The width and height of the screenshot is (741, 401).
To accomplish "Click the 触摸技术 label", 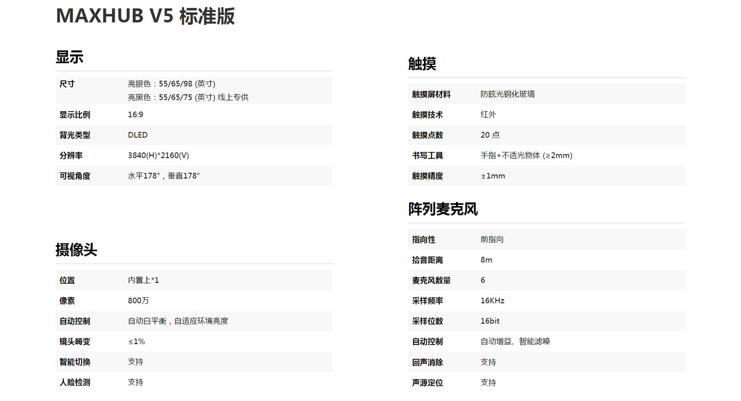I will click(x=427, y=115).
